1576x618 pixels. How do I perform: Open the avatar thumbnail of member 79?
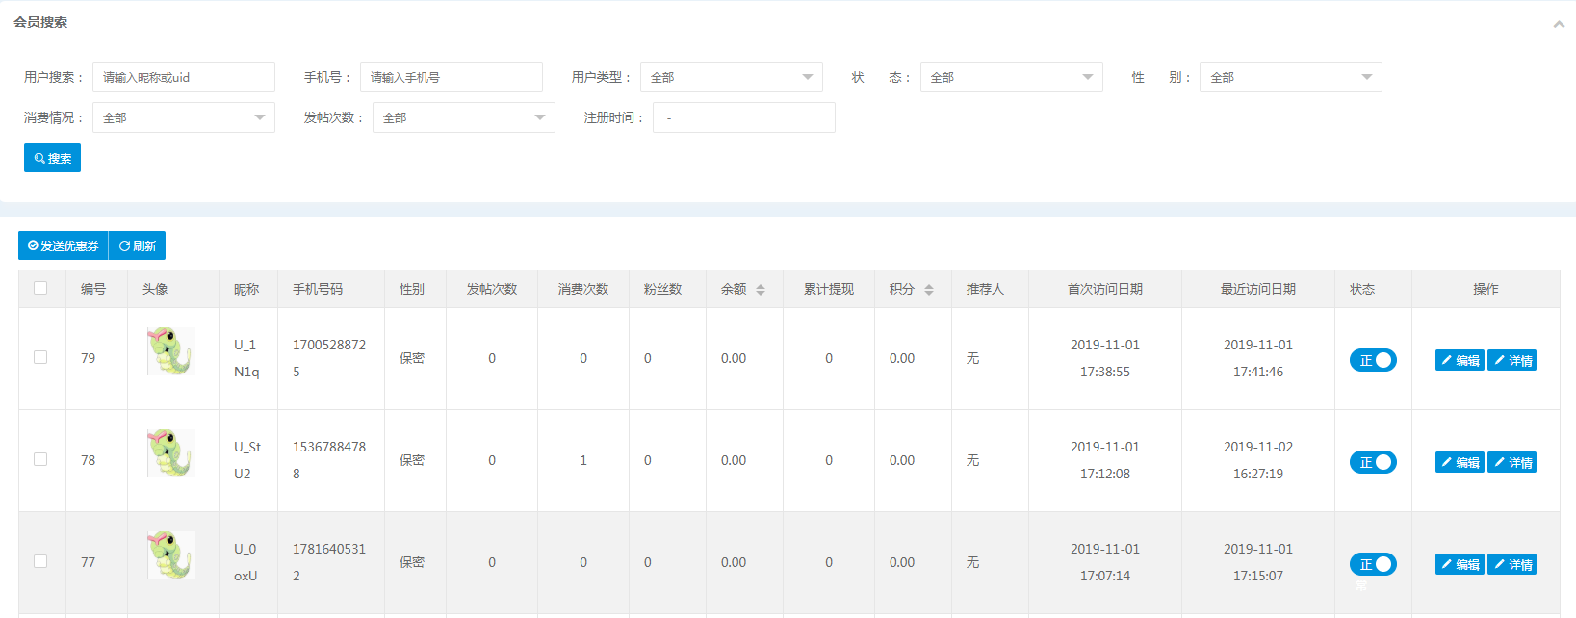pyautogui.click(x=171, y=351)
